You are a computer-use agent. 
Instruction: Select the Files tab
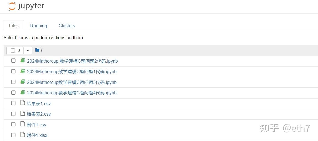coord(14,26)
